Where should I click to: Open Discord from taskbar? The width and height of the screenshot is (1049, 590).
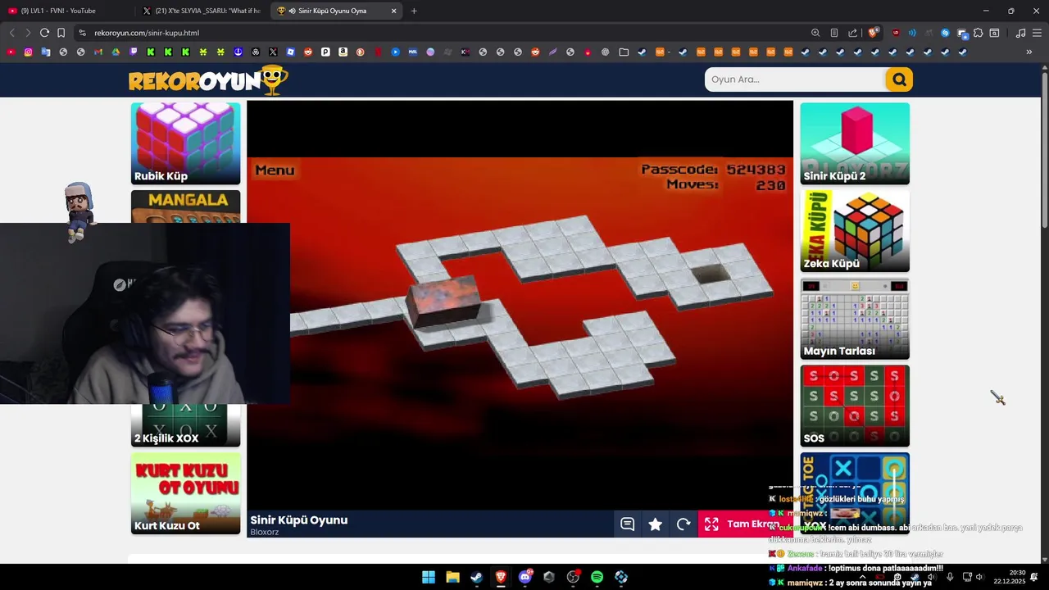tap(525, 577)
